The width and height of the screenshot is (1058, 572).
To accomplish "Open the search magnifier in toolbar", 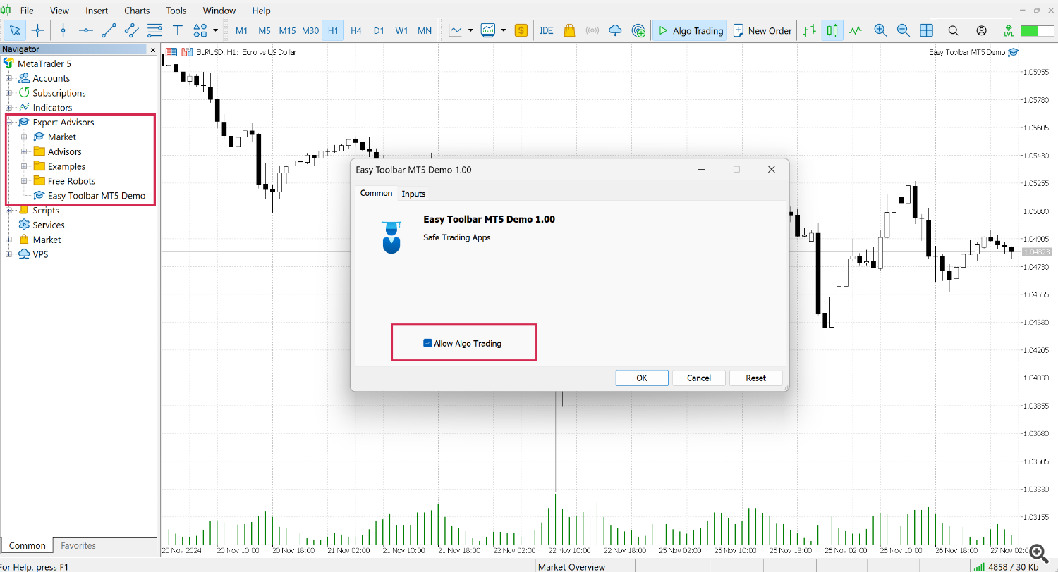I will coord(954,30).
